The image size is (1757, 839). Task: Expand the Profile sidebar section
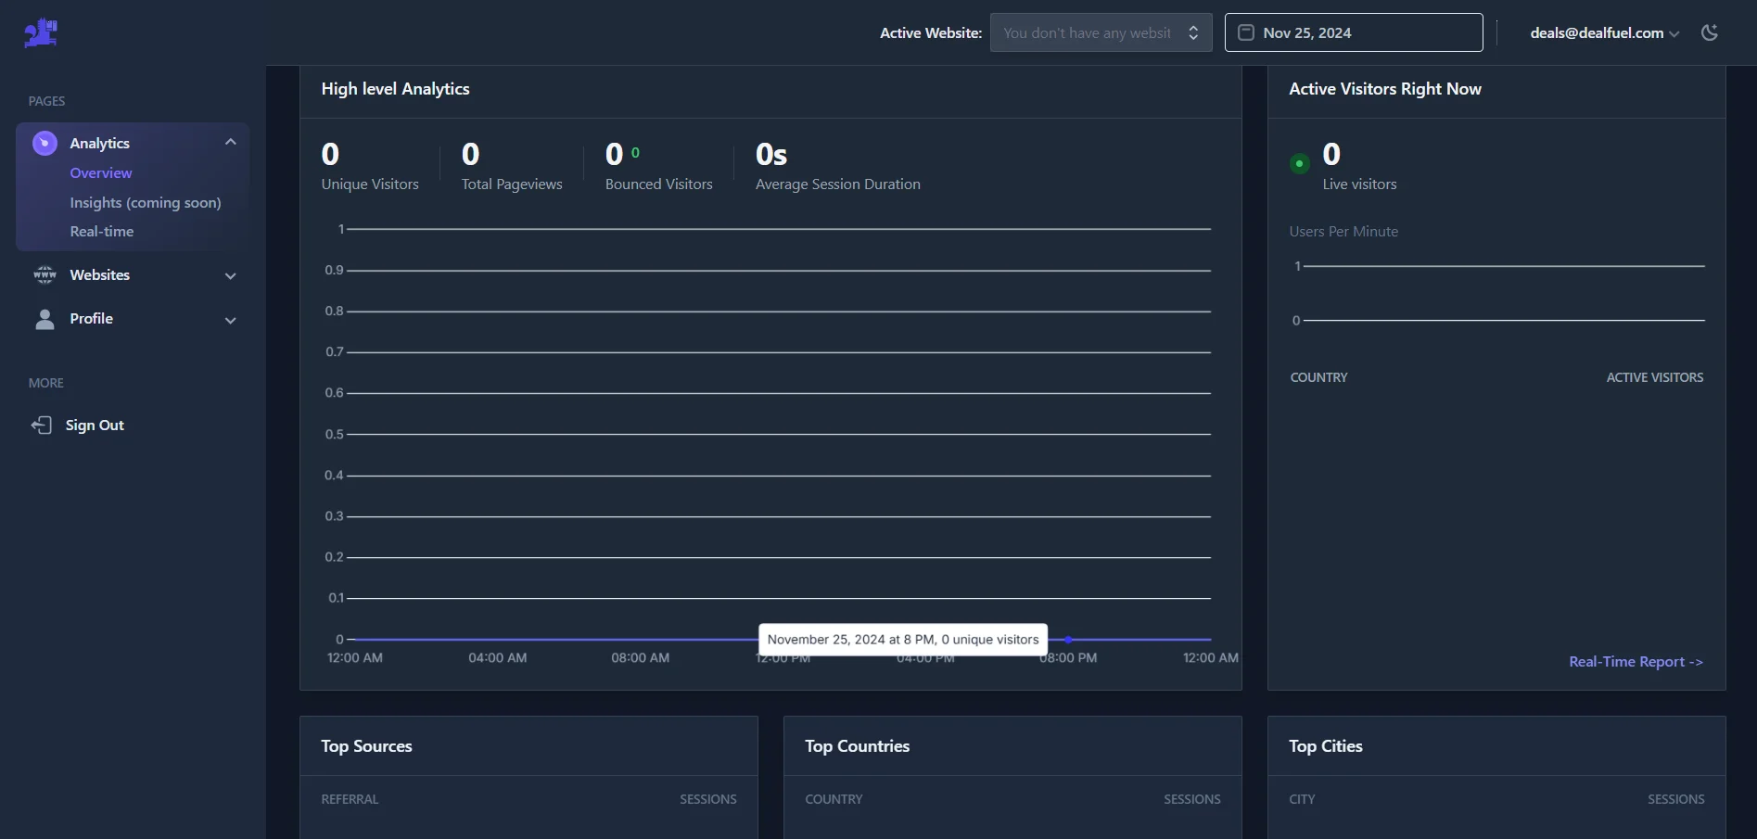point(230,320)
